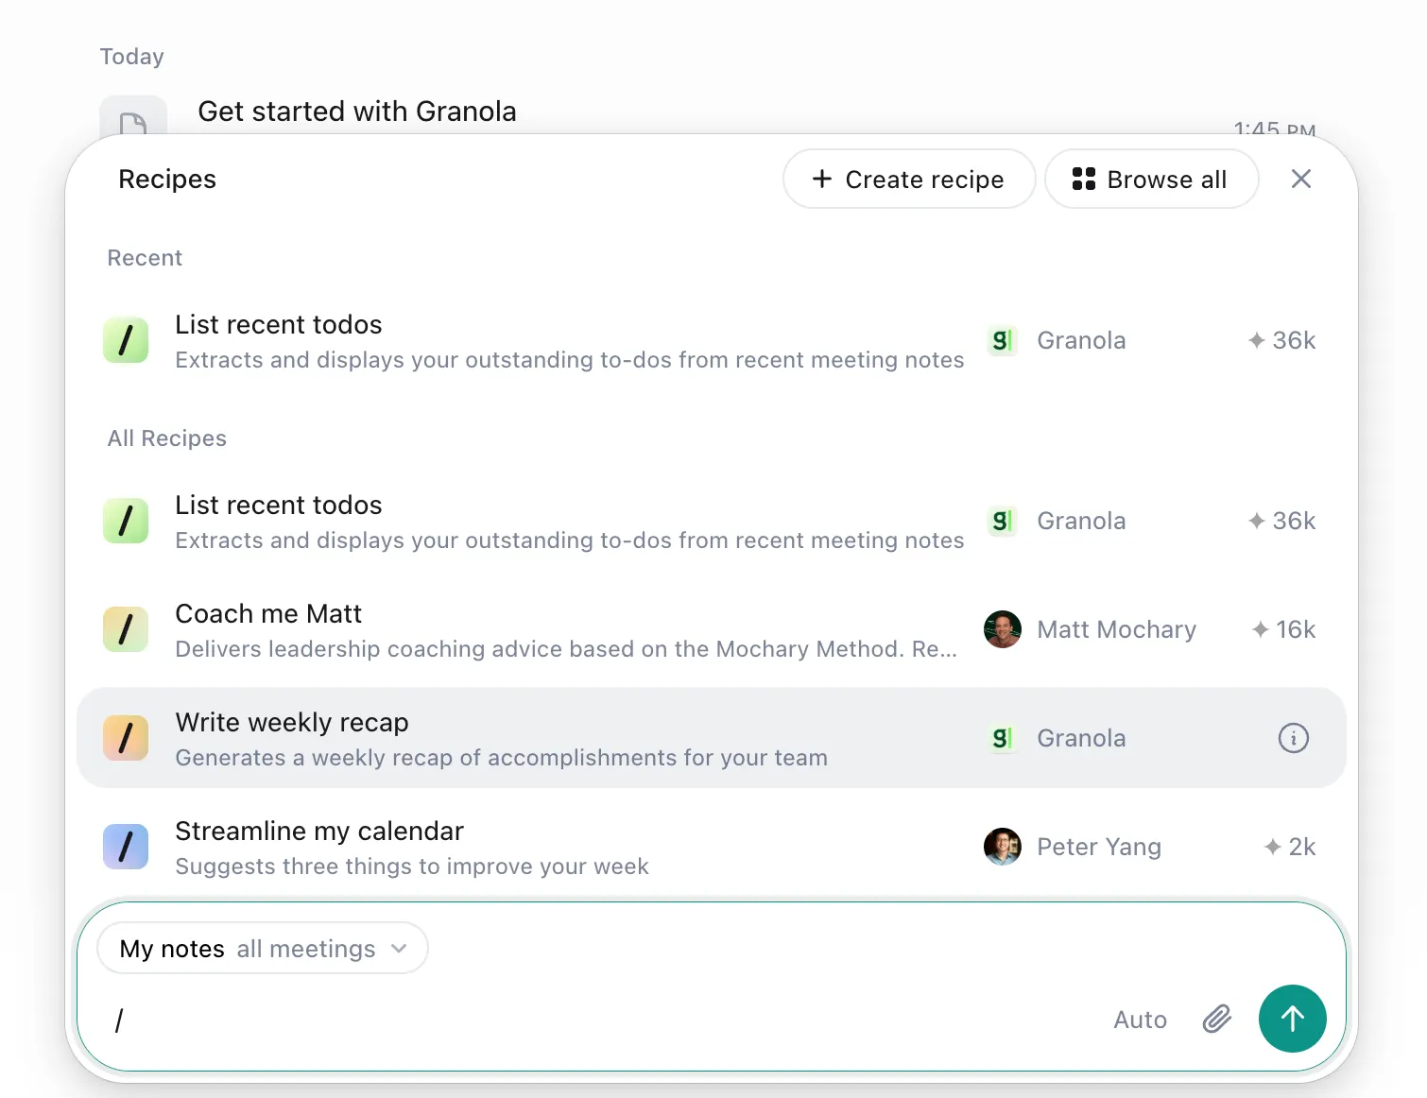Select List recent todos under All Recipes
The width and height of the screenshot is (1427, 1098).
pyautogui.click(x=711, y=522)
